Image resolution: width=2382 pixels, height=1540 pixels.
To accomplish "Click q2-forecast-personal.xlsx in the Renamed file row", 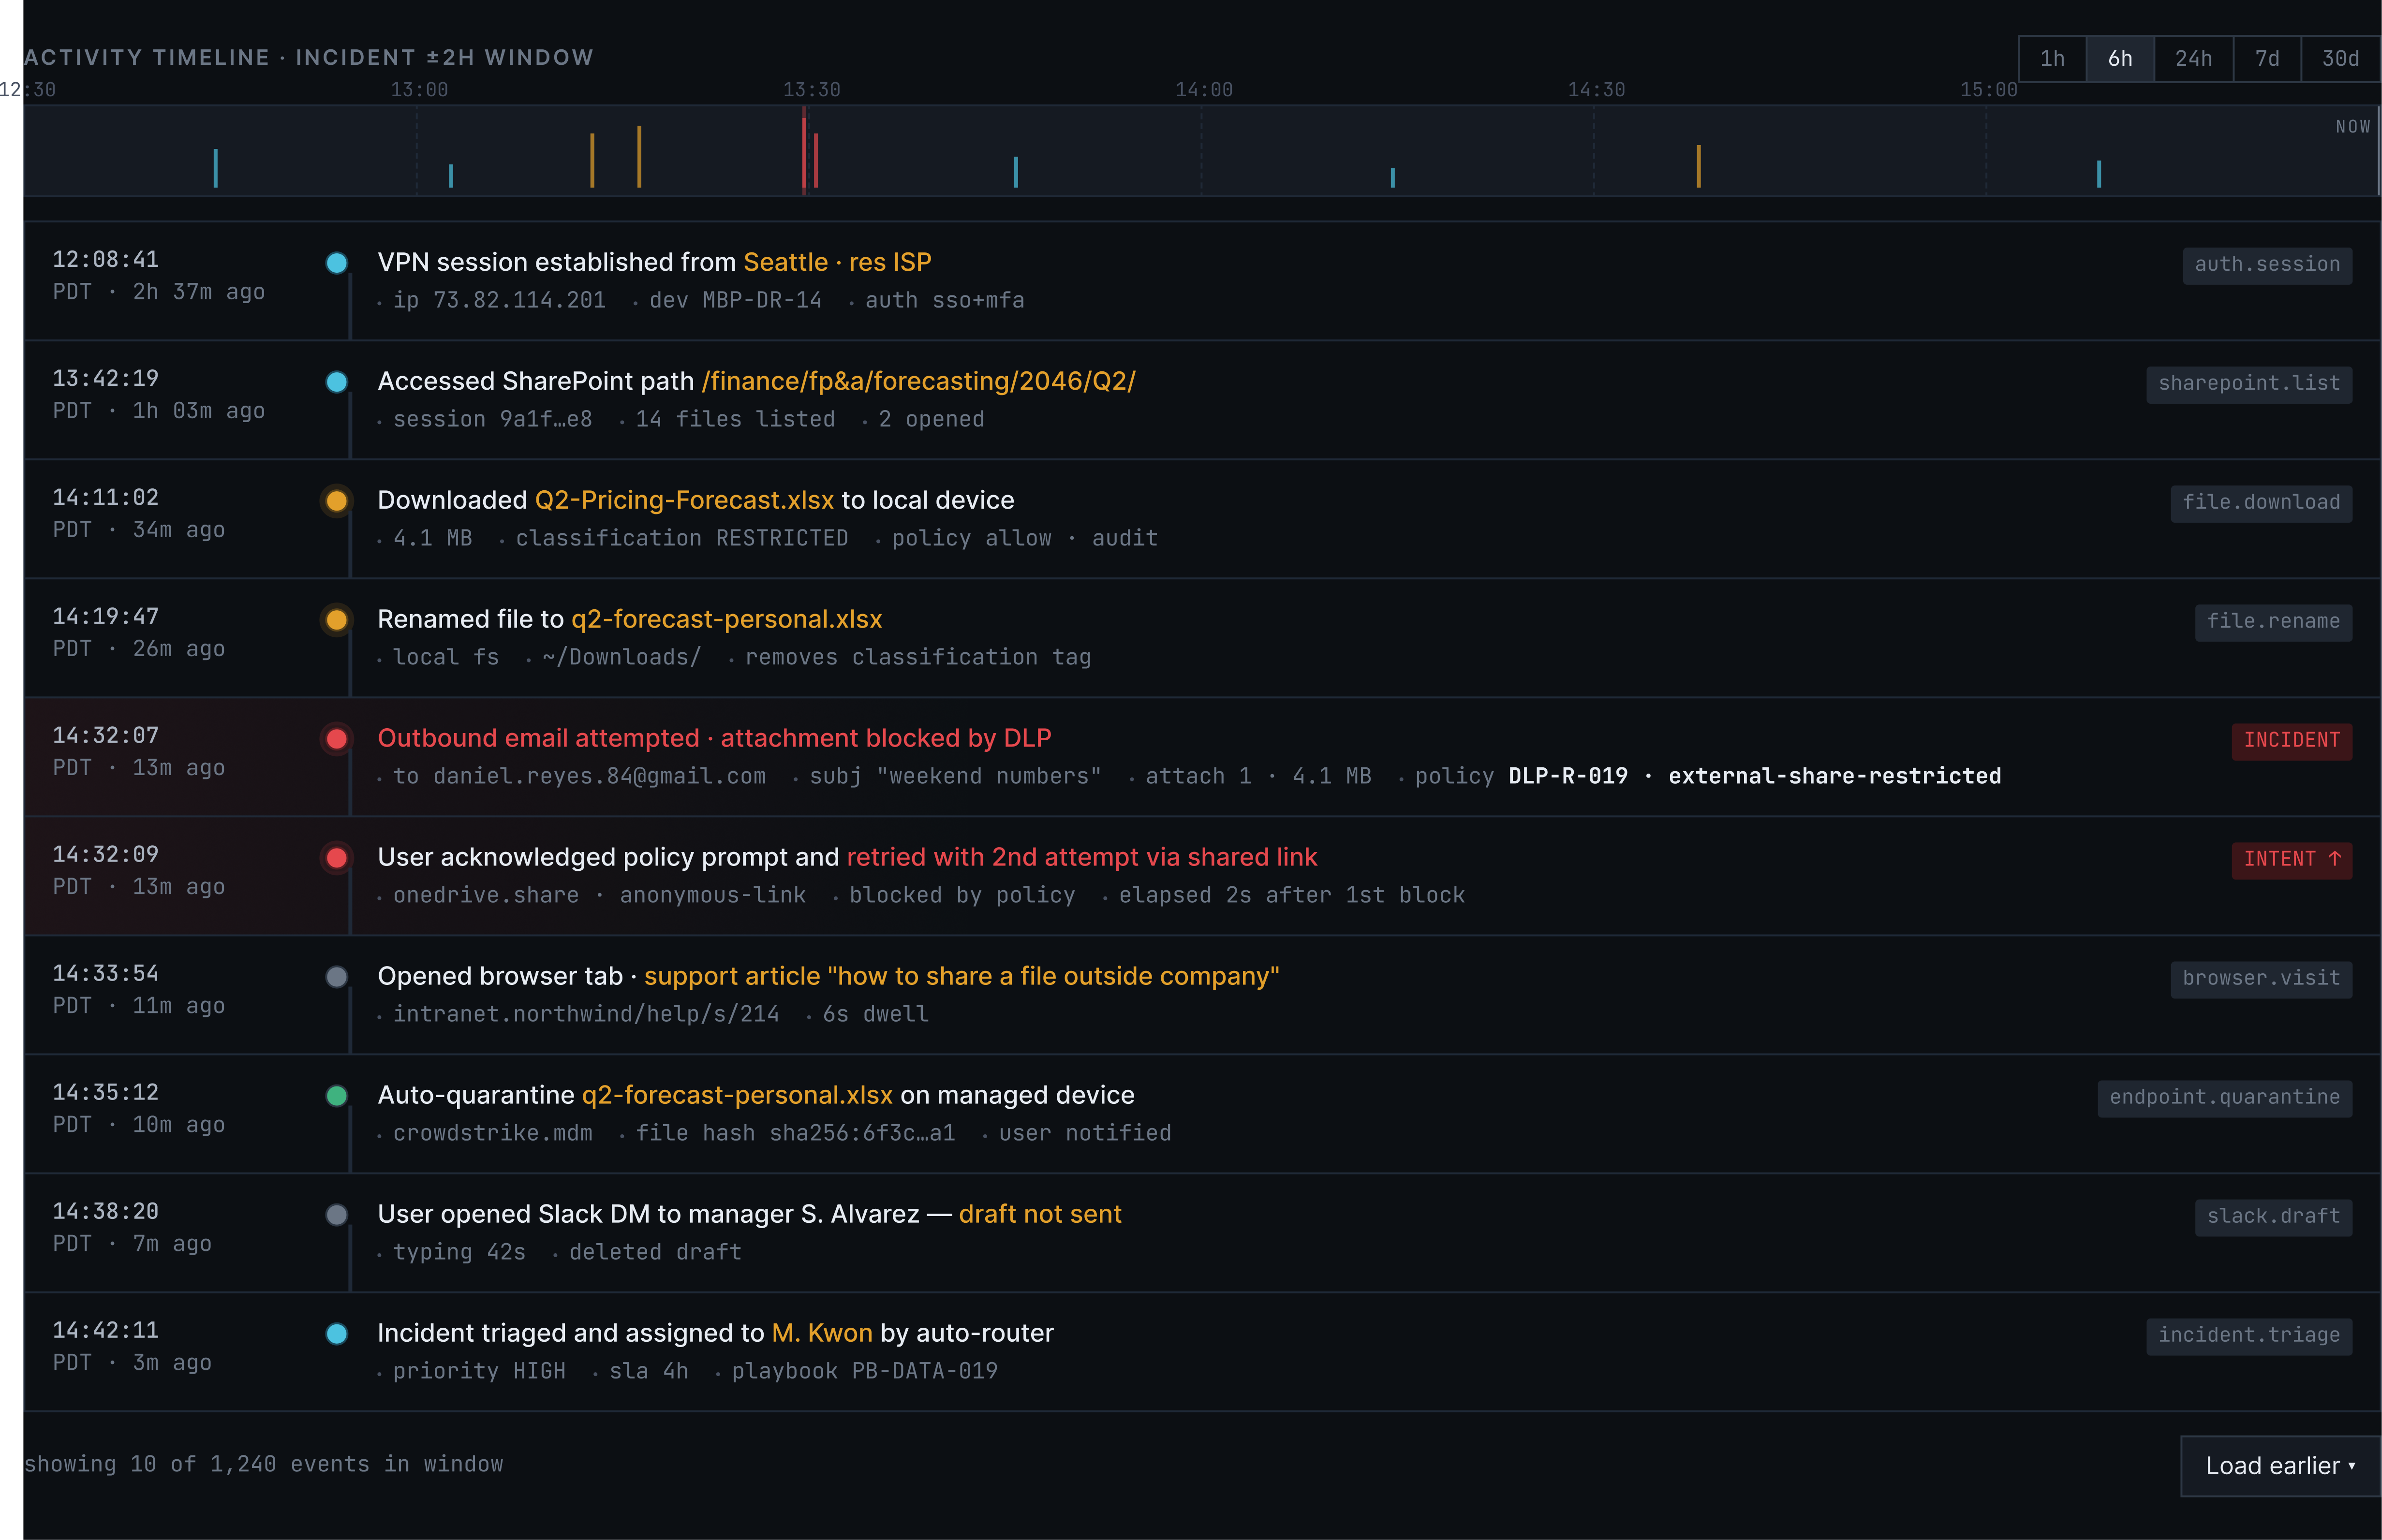I will pyautogui.click(x=726, y=620).
